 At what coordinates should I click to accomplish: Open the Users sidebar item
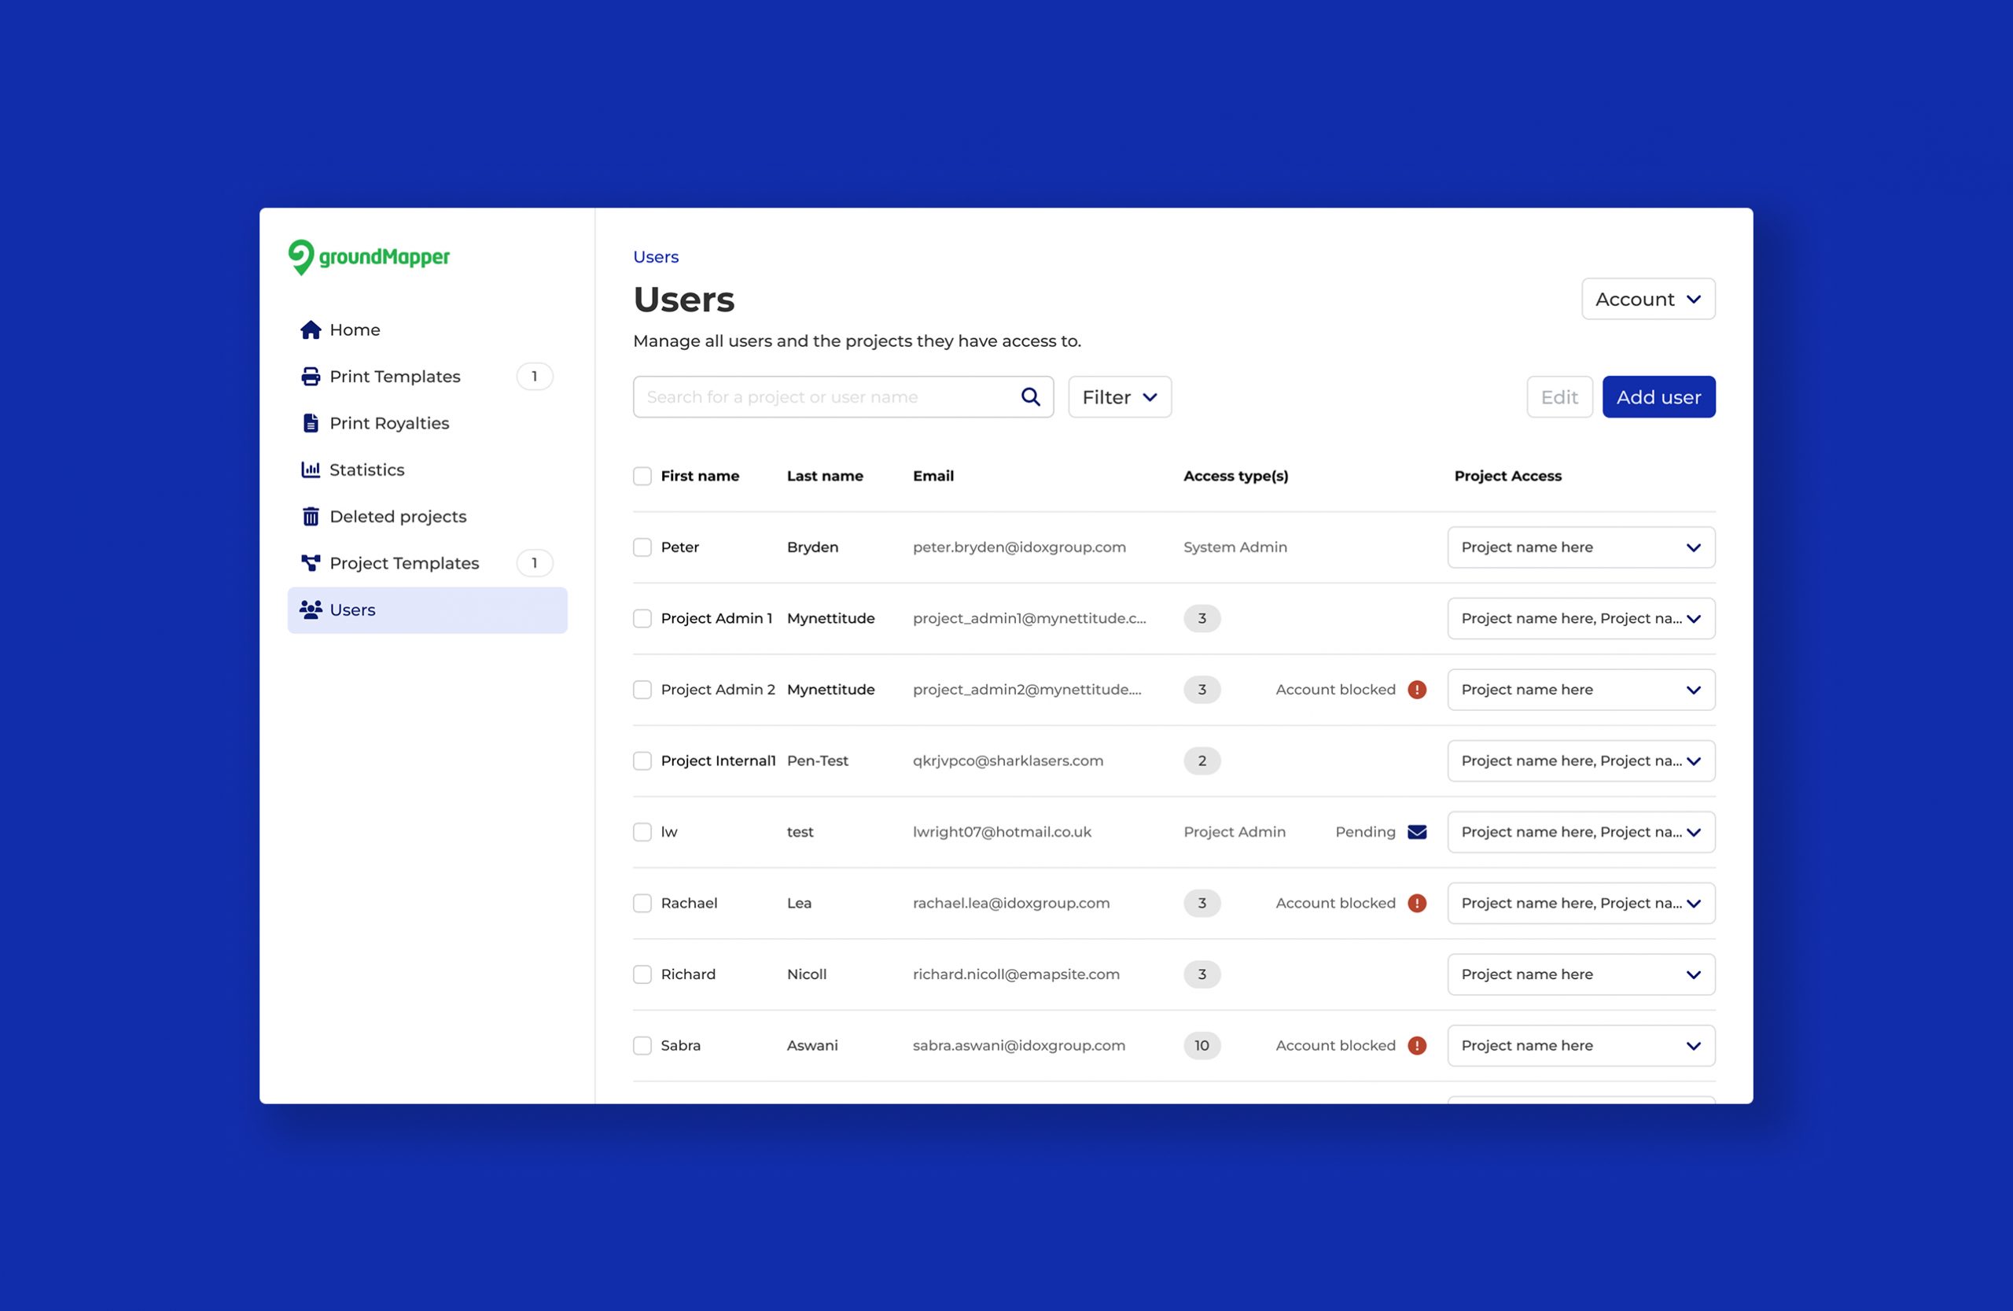[351, 609]
